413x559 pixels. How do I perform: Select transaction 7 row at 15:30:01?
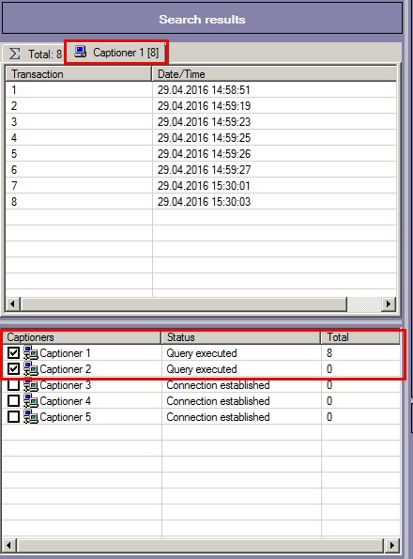click(x=201, y=186)
